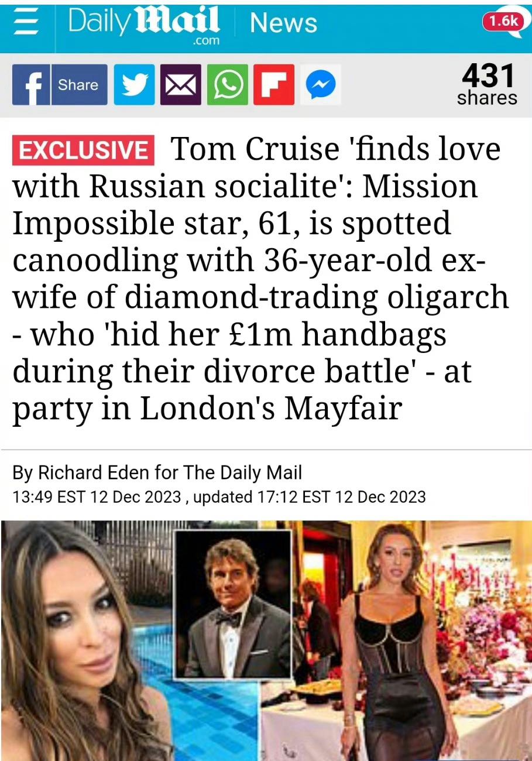
Task: Tap the 431 shares counter
Action: click(487, 85)
